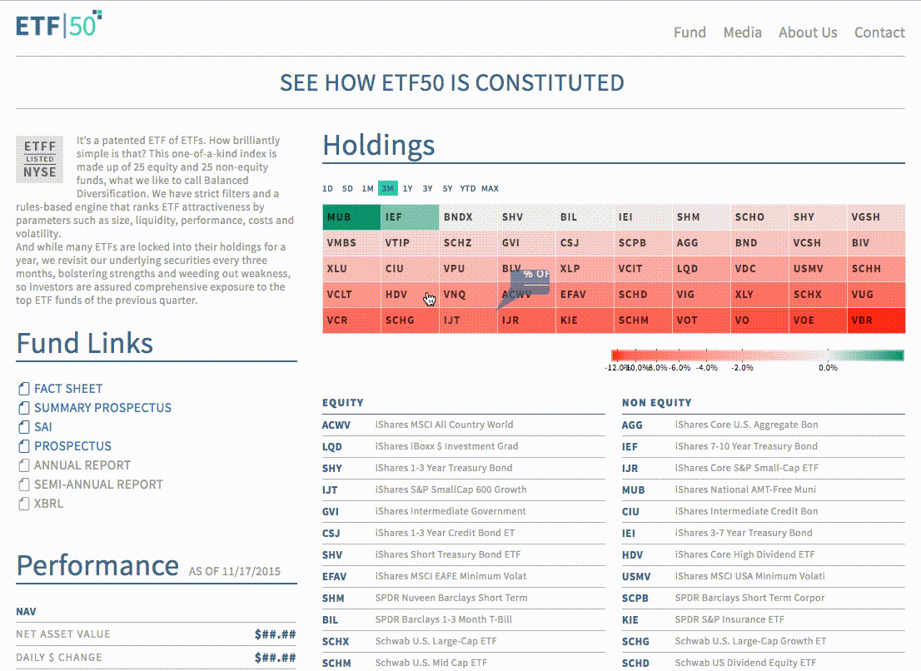Viewport: 921px width, 671px height.
Task: Click the ETFF Listed NYSE badge
Action: click(39, 159)
